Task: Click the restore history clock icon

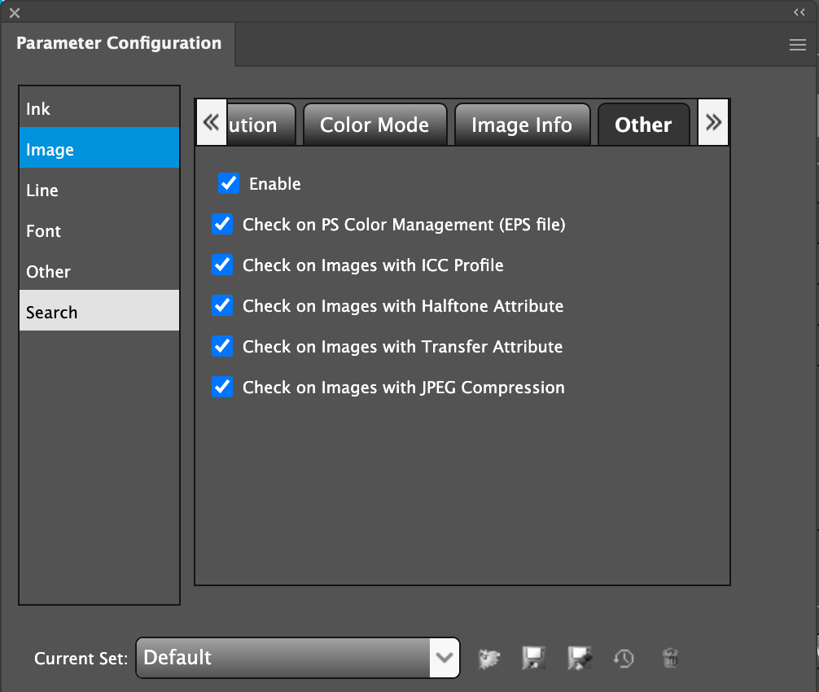Action: click(624, 658)
